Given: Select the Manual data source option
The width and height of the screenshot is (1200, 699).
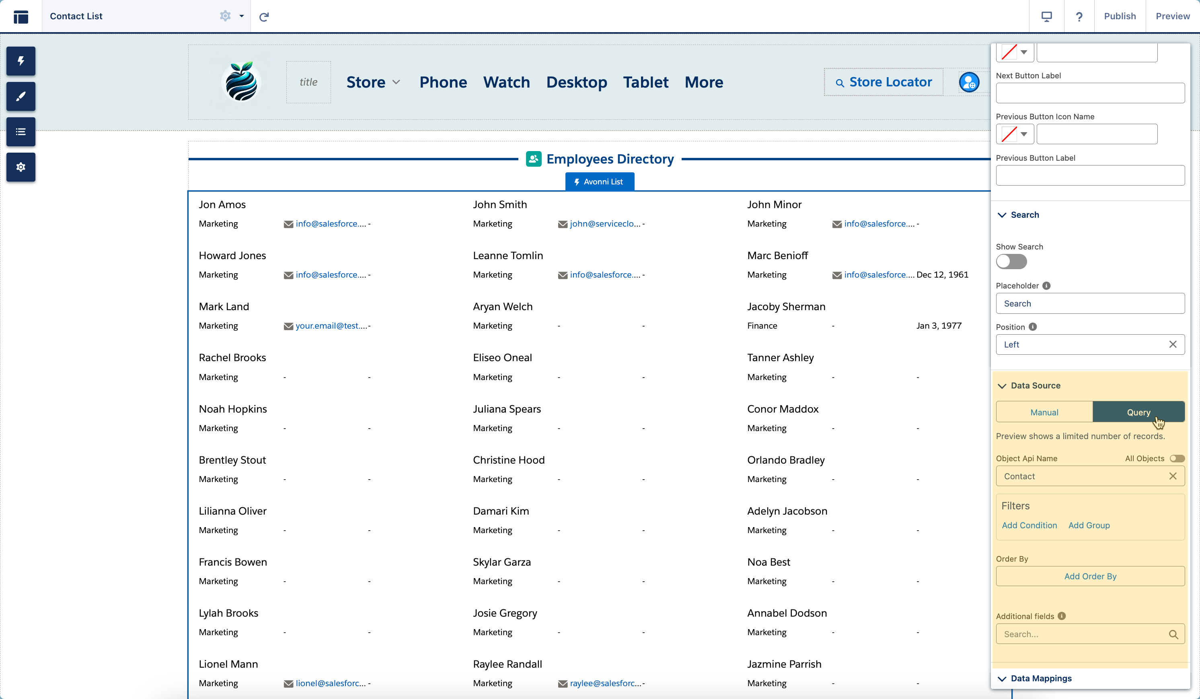Looking at the screenshot, I should pyautogui.click(x=1044, y=412).
